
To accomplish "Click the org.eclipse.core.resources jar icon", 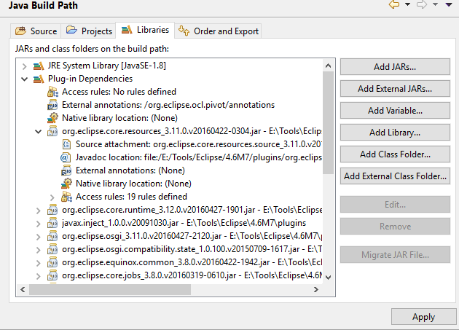I will coord(52,131).
